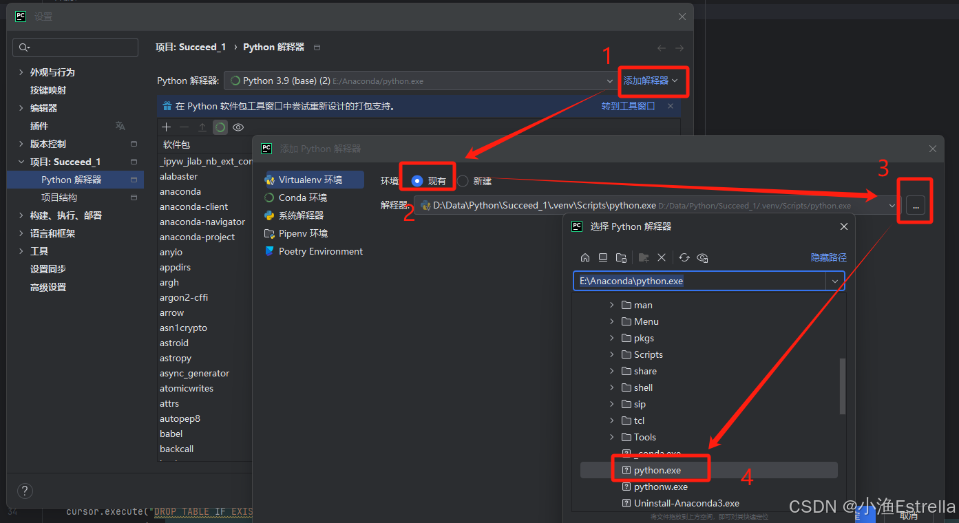959x523 pixels.
Task: Click the help question mark in Settings
Action: (25, 491)
